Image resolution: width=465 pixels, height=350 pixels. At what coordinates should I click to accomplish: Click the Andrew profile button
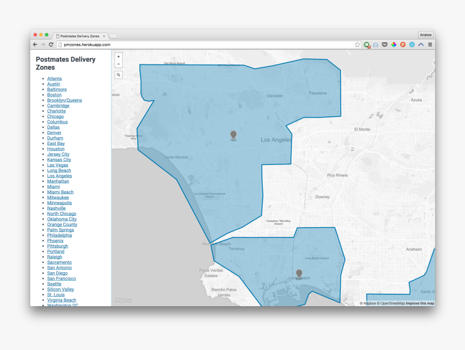(x=426, y=35)
